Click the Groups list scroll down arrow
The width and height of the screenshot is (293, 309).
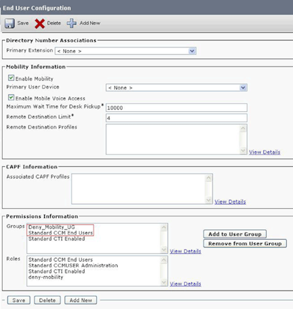(x=164, y=249)
